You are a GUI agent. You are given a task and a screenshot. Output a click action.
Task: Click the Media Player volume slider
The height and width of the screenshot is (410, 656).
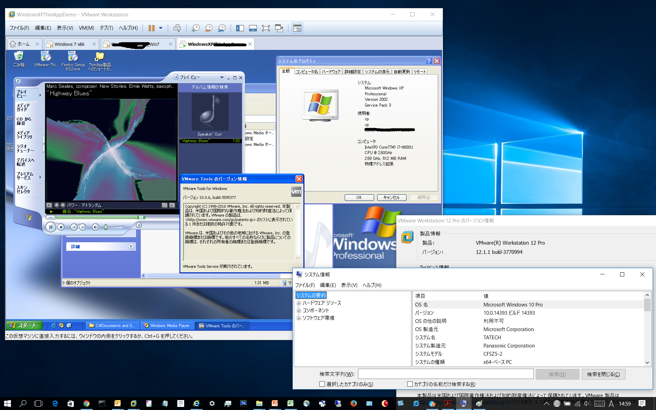pos(114,227)
